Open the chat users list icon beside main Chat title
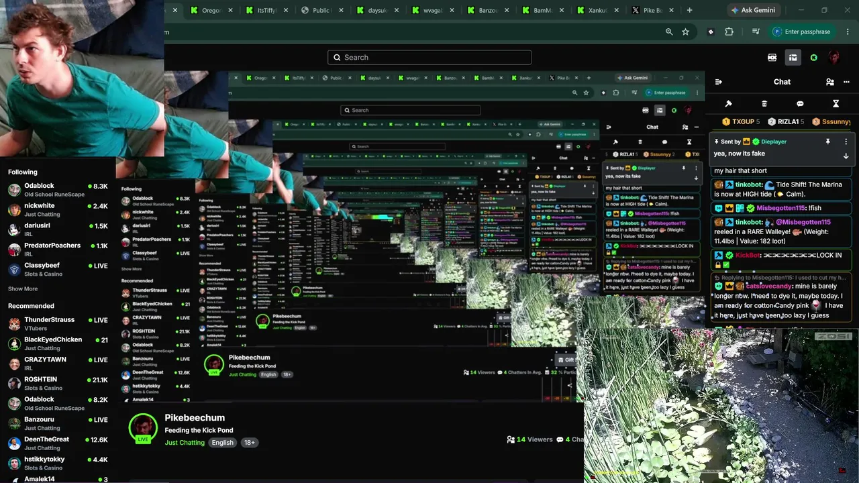The width and height of the screenshot is (859, 483). (x=830, y=82)
